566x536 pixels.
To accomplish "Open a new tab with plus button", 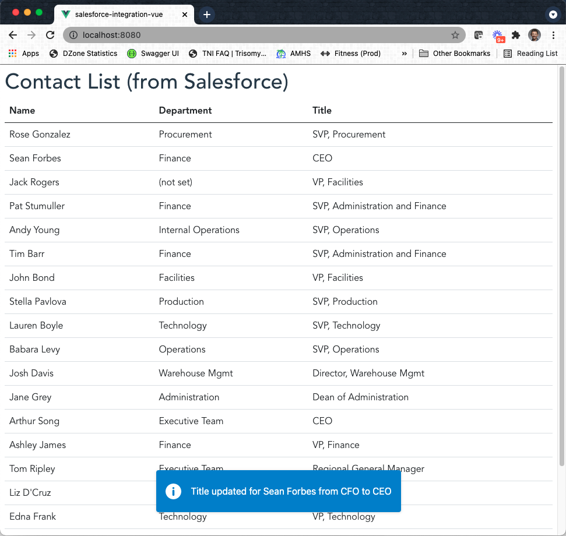I will coord(207,15).
